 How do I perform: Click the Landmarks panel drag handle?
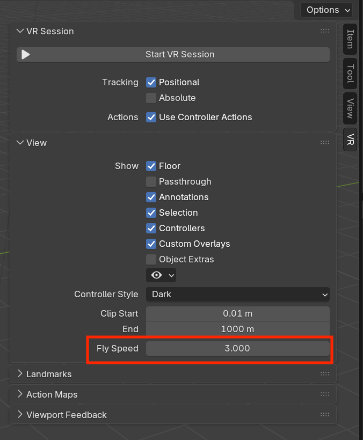click(x=324, y=374)
